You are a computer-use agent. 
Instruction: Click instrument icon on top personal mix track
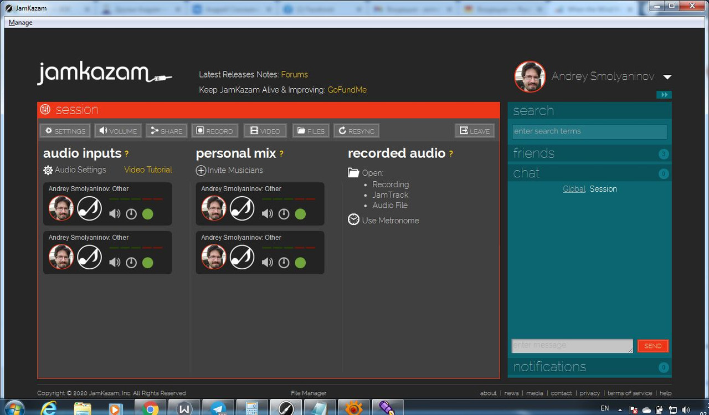(x=242, y=208)
